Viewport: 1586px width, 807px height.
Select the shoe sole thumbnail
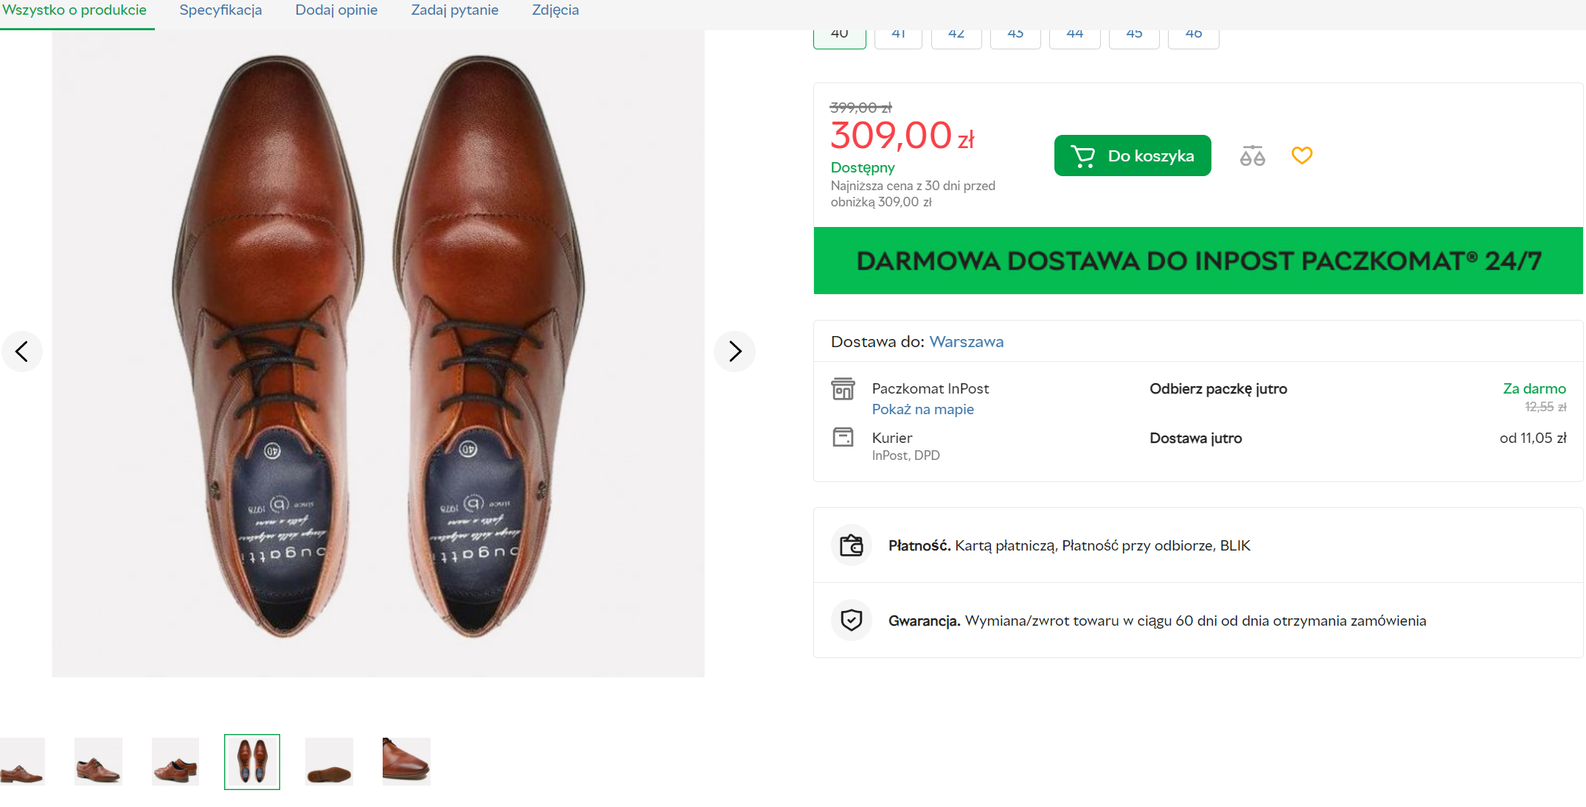[x=329, y=762]
